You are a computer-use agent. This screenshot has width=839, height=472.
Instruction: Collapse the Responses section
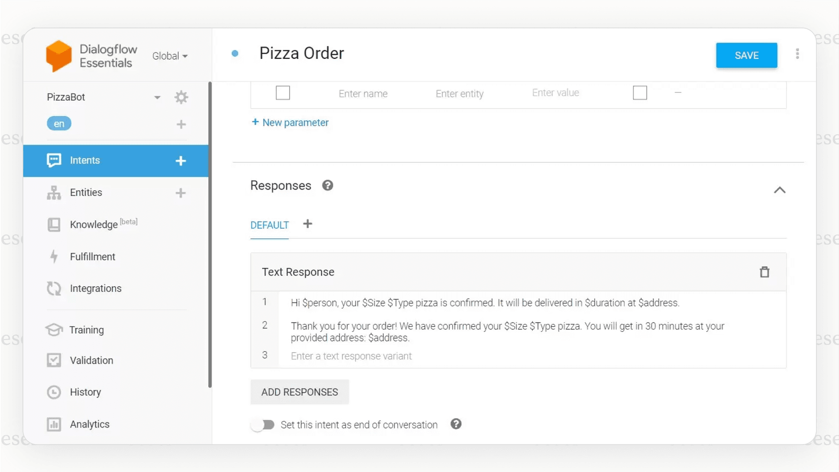click(x=780, y=190)
